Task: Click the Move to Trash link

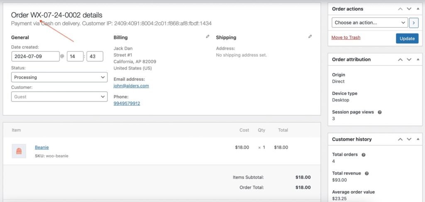Action: pos(346,38)
